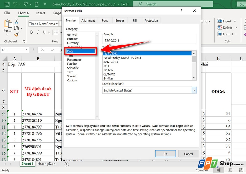The image size is (246, 174).
Task: Choose the 14-Mar date format
Action: 147,78
